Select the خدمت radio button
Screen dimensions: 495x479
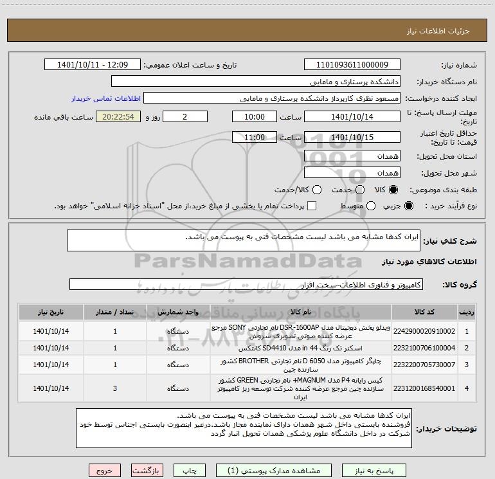point(360,190)
